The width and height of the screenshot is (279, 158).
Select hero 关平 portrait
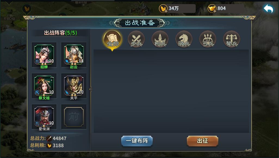point(74,85)
